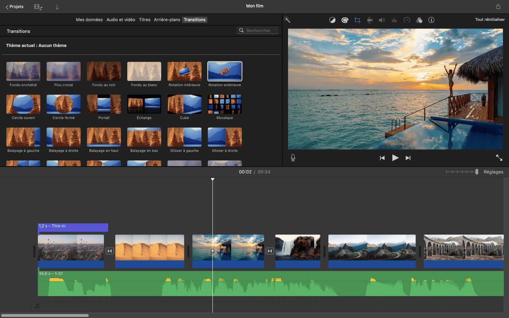Screen dimensions: 509x318
Task: Open the volume adjustment controls
Action: 382,20
